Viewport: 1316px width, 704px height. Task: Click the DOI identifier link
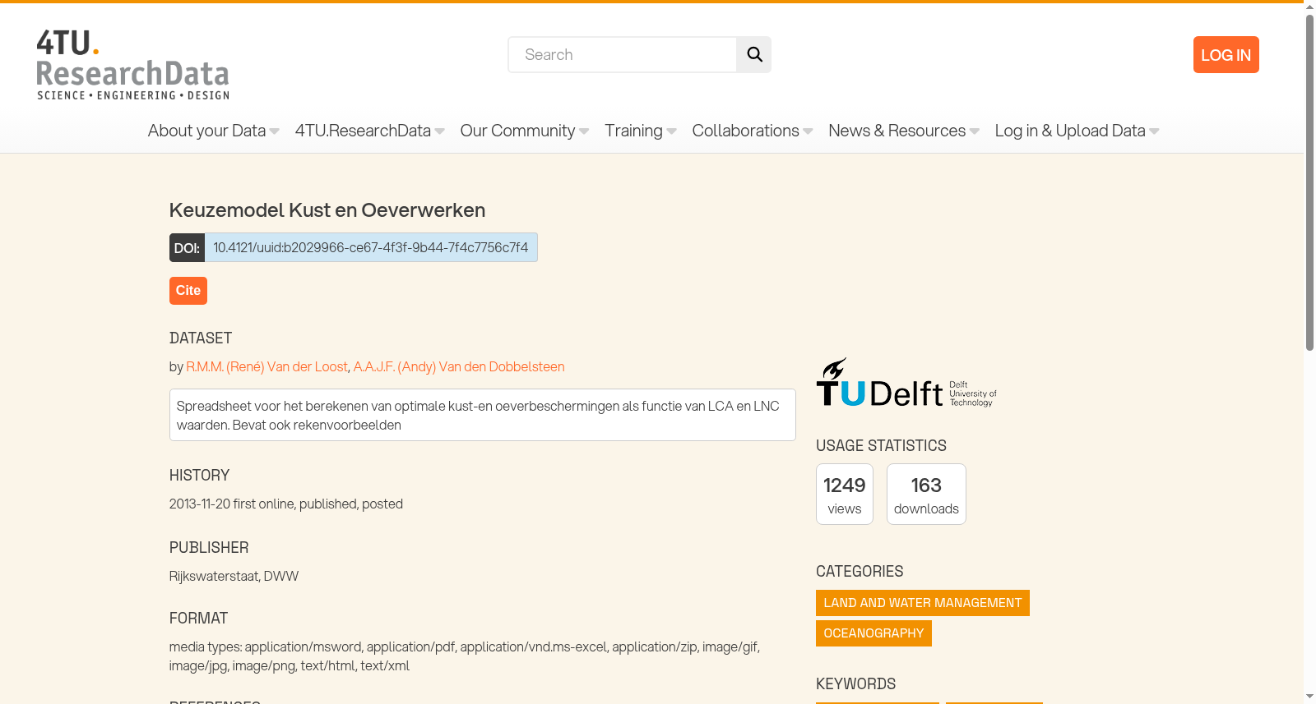371,247
